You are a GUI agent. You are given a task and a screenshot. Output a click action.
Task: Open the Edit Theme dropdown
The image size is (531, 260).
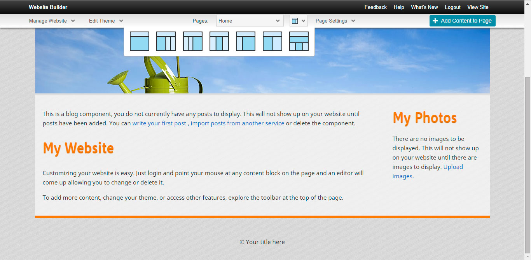tap(106, 21)
